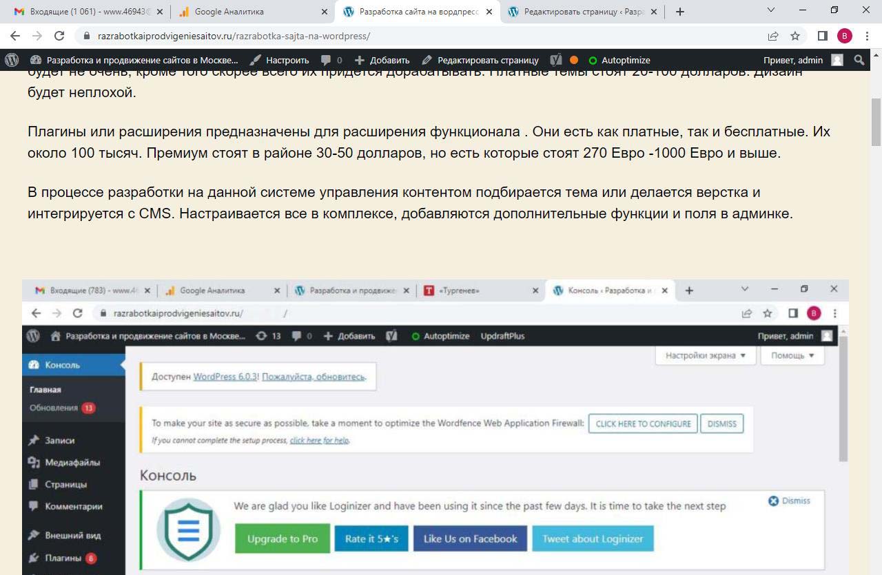Screen dimensions: 882x575
Task: Open a new browser tab with the plus button
Action: point(680,12)
